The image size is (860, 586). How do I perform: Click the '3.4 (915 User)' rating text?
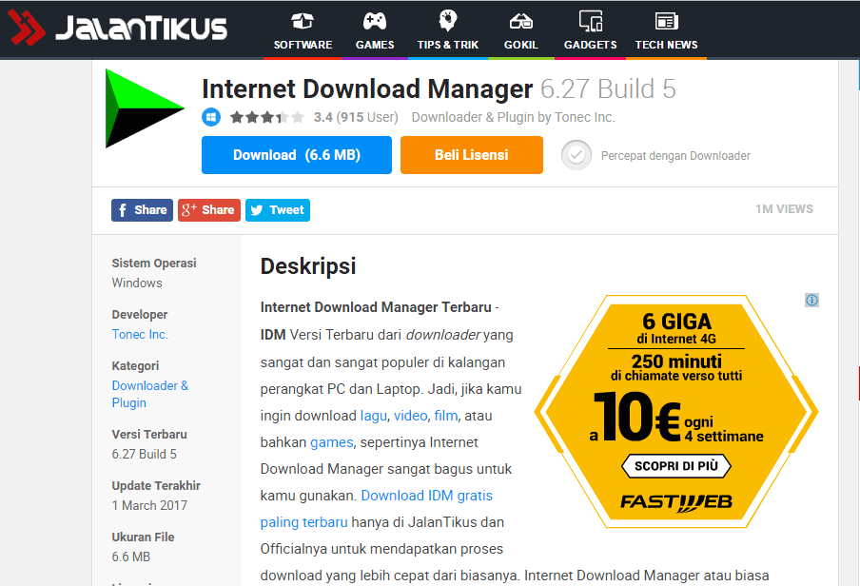356,117
